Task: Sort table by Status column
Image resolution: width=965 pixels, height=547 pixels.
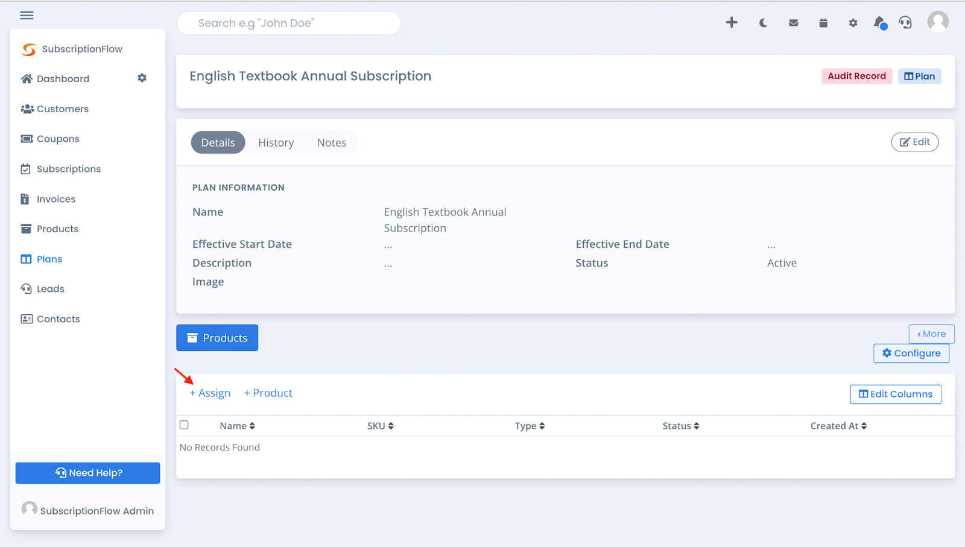Action: click(x=681, y=426)
